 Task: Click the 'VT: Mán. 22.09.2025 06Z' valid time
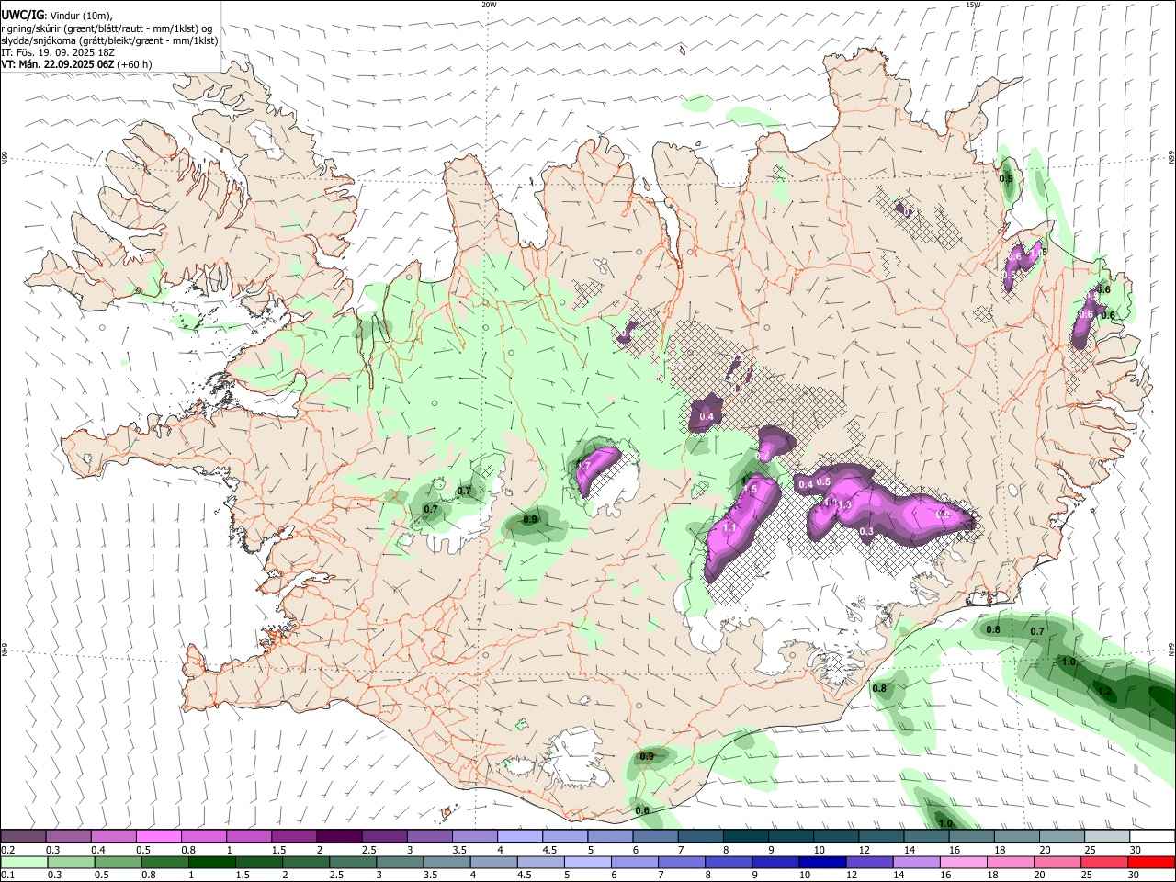58,64
